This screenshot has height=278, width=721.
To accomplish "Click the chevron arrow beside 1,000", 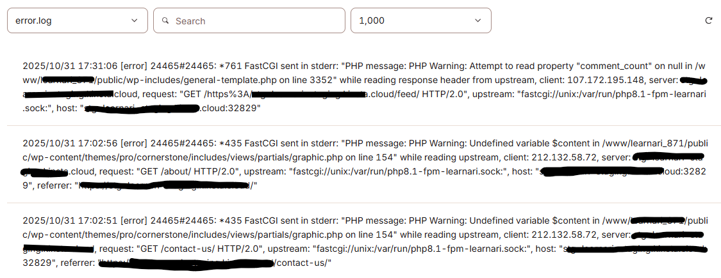I will coord(477,20).
